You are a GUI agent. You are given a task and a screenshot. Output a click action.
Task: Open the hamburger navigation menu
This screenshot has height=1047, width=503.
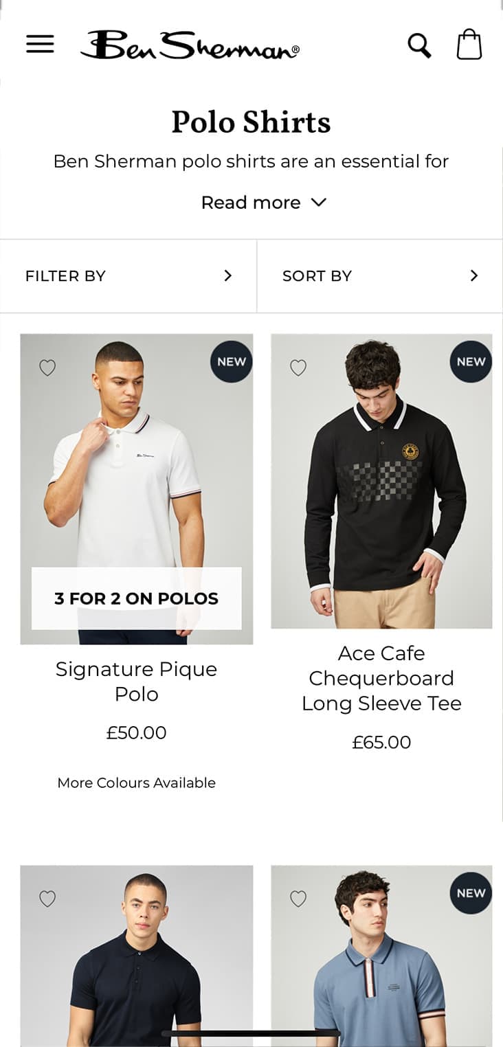(x=39, y=44)
